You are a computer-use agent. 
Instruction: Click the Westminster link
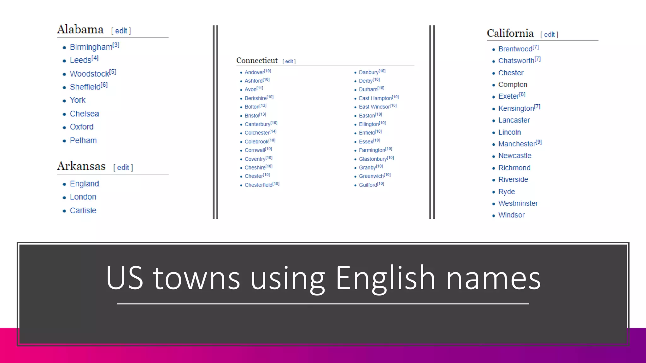[518, 203]
